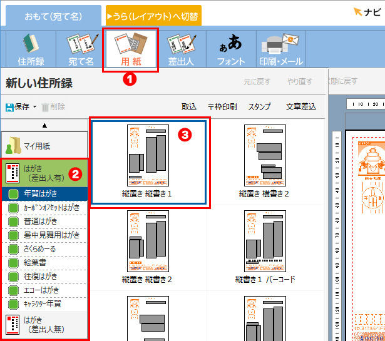Viewport: 385px width, 341px height.
Task: Select 絵葉書 paper type
Action: click(x=44, y=263)
